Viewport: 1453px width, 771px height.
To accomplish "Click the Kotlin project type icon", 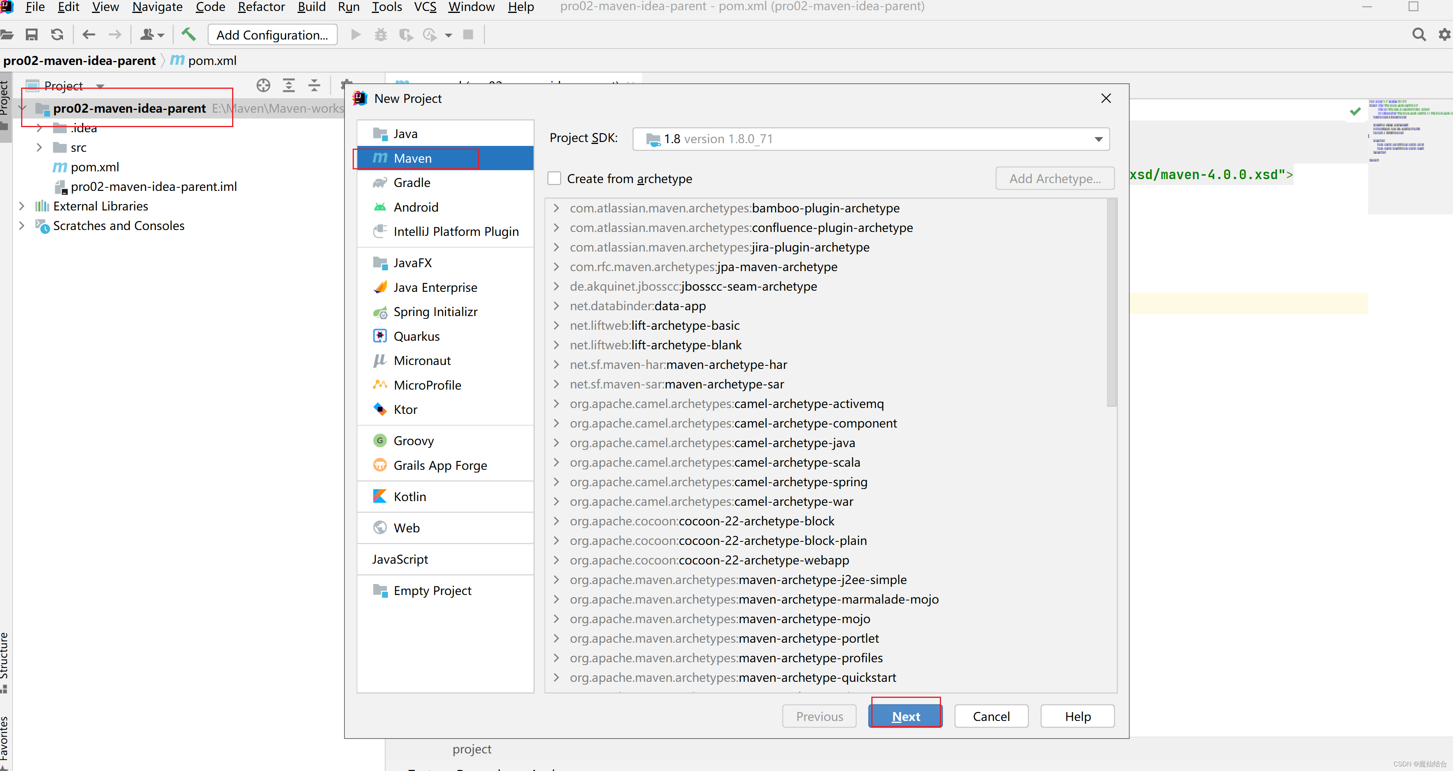I will pos(380,496).
